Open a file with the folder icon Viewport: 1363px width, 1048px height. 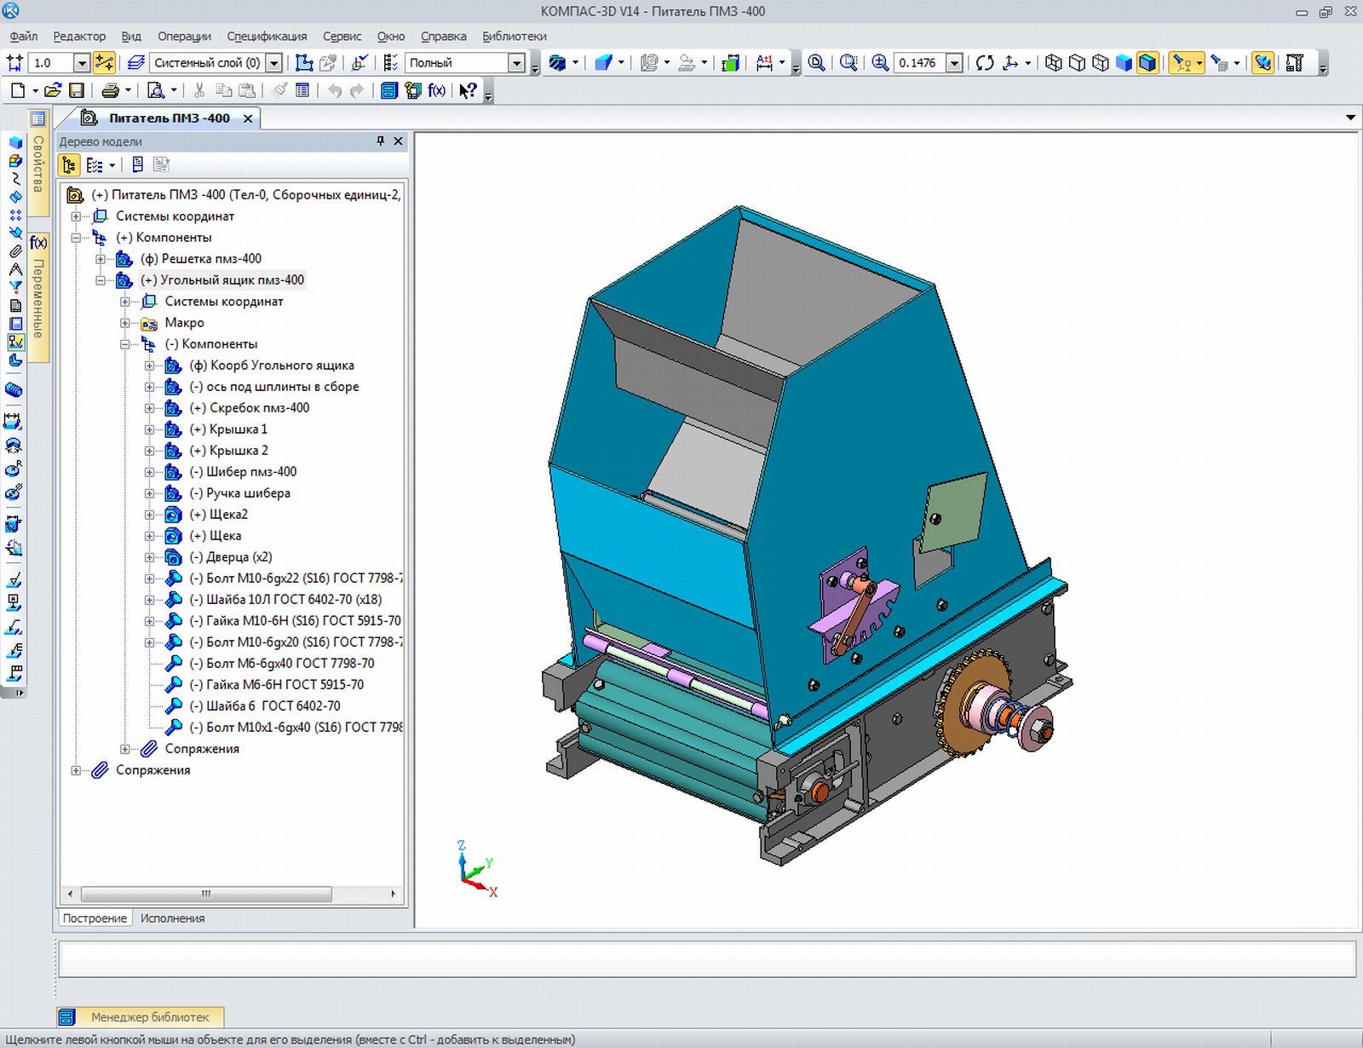(53, 90)
